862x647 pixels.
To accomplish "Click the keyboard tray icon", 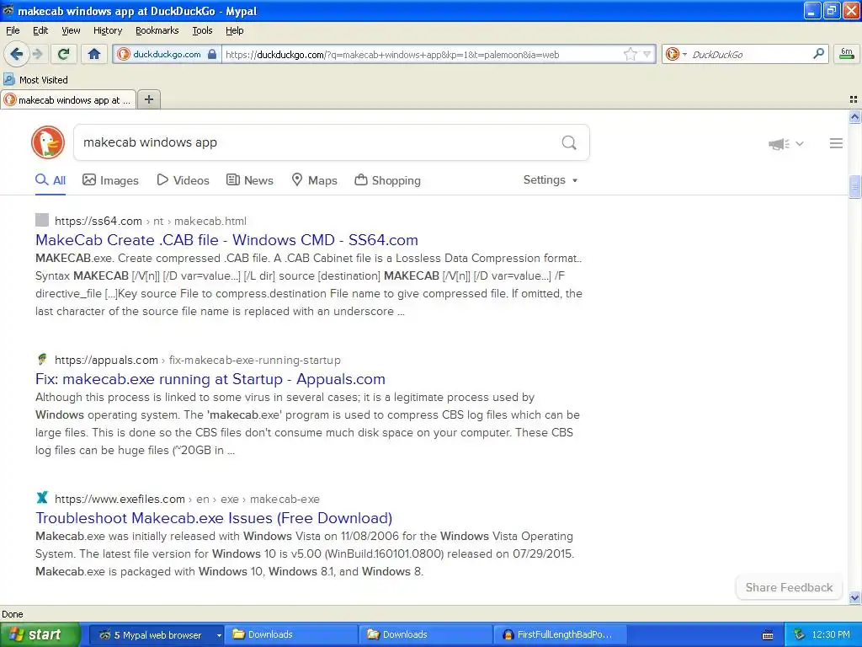I will (768, 635).
